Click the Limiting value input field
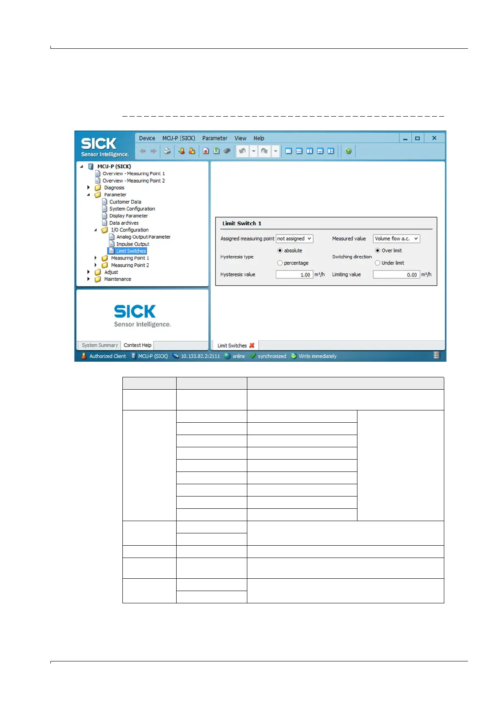Image resolution: width=504 pixels, height=714 pixels. pos(396,275)
